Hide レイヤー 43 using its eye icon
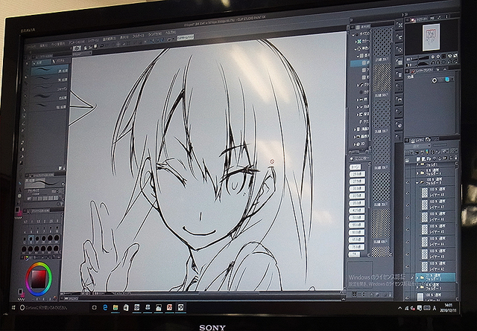477x331 pixels. [408, 255]
